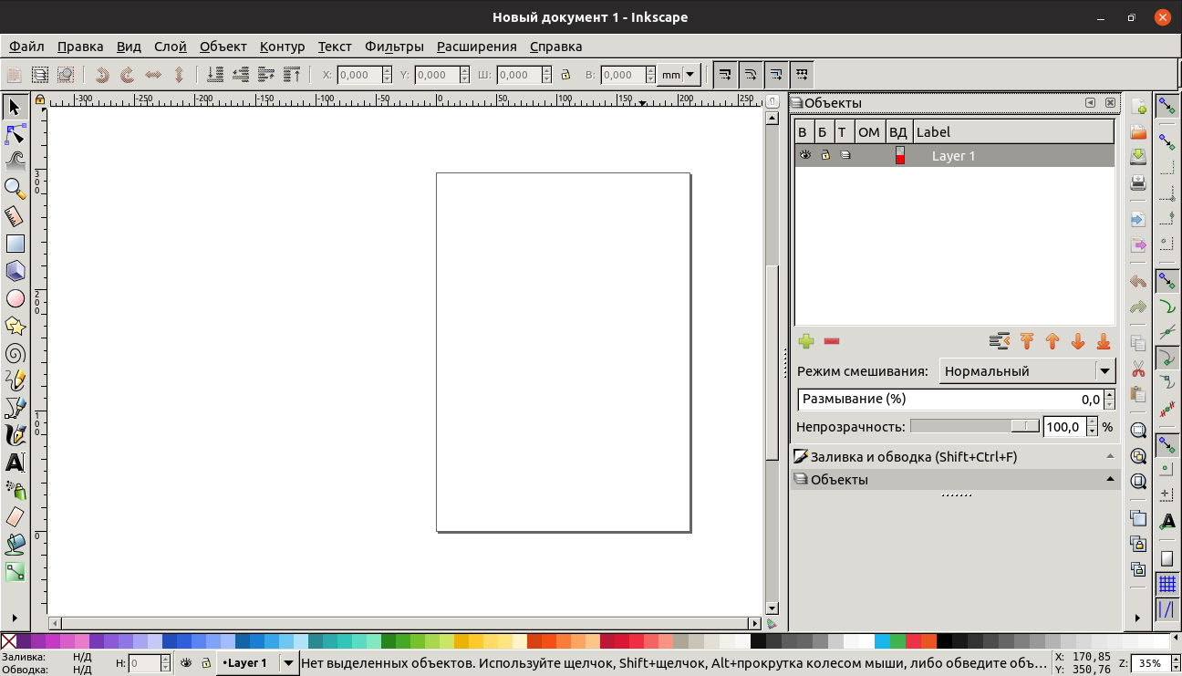
Task: Toggle the lock on Layer 1
Action: point(825,154)
